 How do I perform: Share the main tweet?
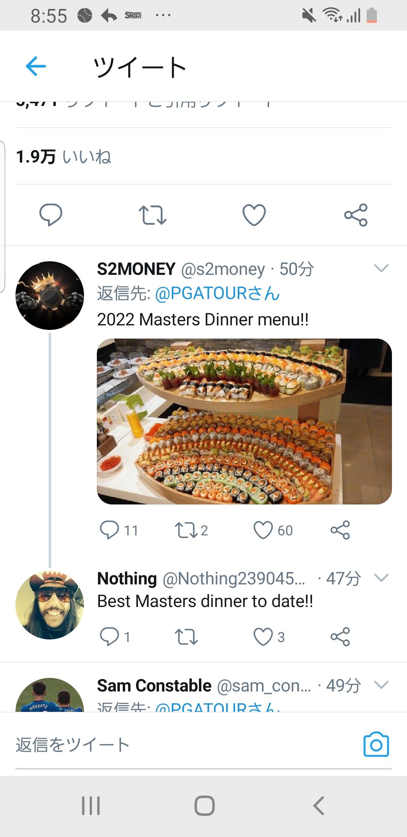click(356, 215)
